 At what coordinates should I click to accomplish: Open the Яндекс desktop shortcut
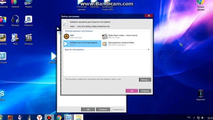(28, 4)
